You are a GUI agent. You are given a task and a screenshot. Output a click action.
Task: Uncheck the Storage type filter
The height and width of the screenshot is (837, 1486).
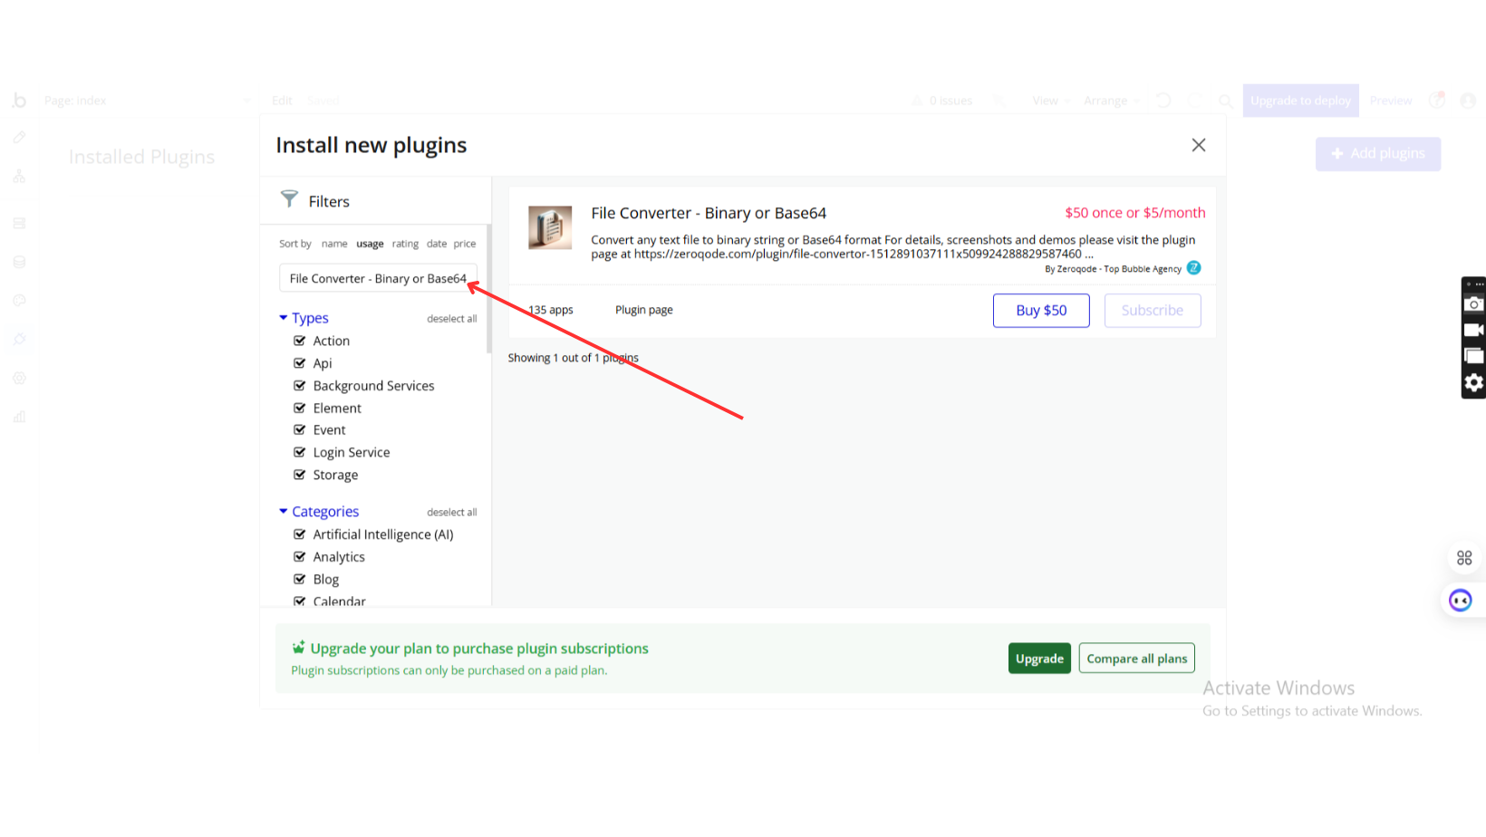[300, 475]
